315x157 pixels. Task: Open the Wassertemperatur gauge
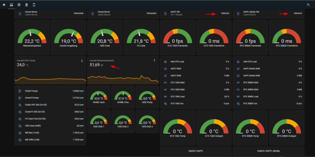tap(32, 37)
